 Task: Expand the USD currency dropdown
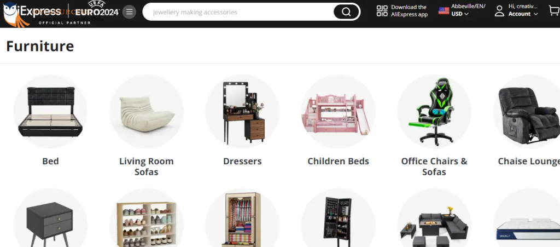tap(460, 14)
